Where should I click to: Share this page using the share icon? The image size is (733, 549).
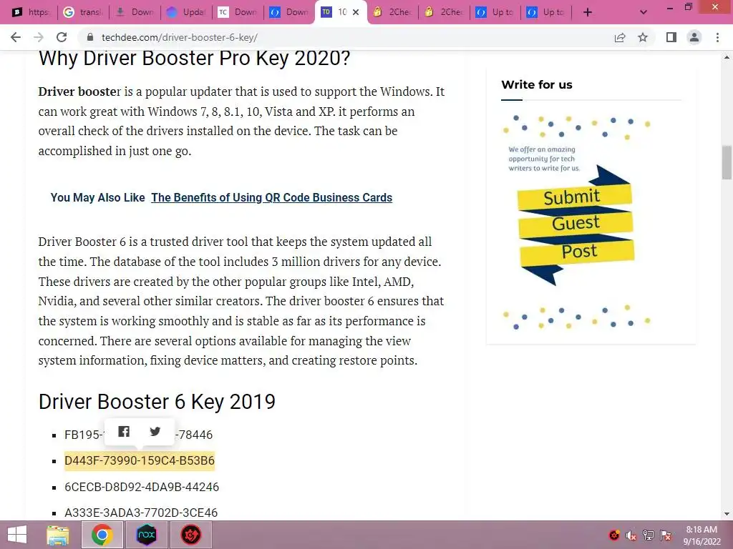pos(620,37)
